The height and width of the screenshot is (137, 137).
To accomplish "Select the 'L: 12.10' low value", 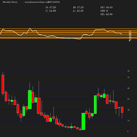I will (78, 11).
